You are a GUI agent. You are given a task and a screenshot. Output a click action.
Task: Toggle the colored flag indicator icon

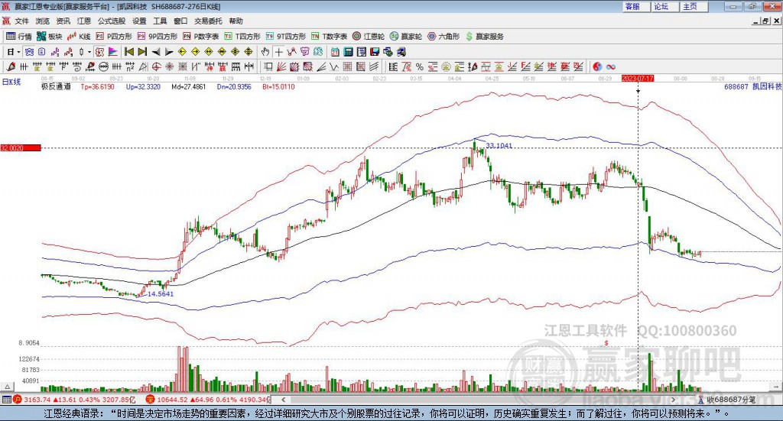pos(113,52)
